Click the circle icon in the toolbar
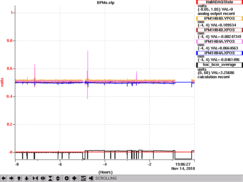 (x=67, y=178)
